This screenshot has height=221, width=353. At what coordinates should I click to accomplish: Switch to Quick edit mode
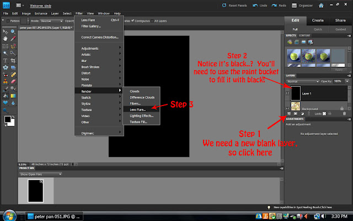[318, 29]
